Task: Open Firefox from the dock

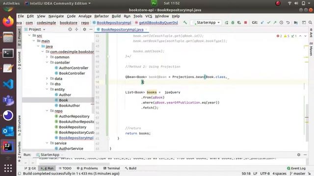Action: coord(8,22)
